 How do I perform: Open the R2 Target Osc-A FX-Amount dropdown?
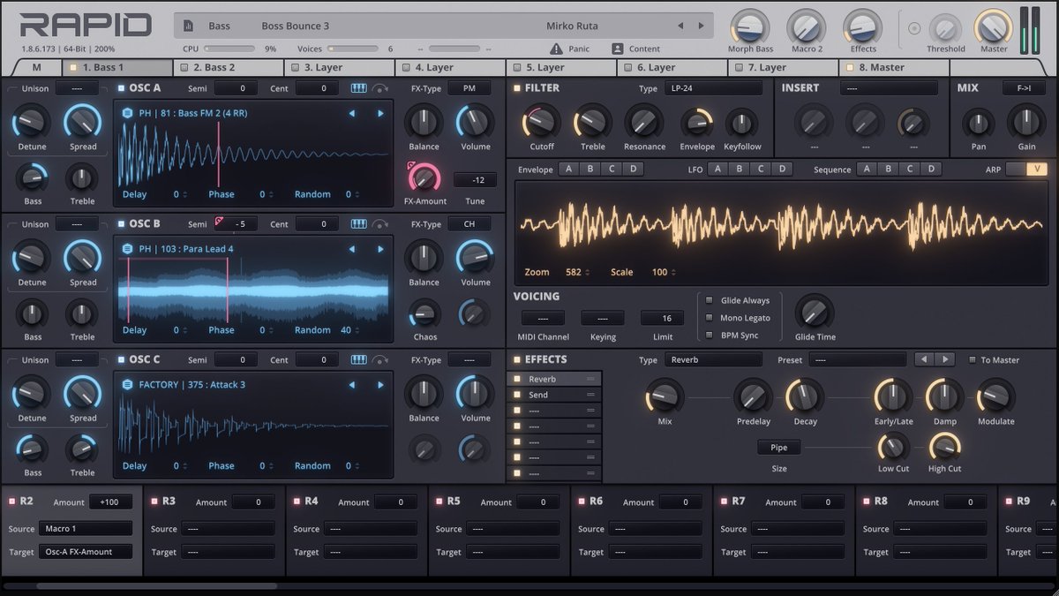point(85,552)
